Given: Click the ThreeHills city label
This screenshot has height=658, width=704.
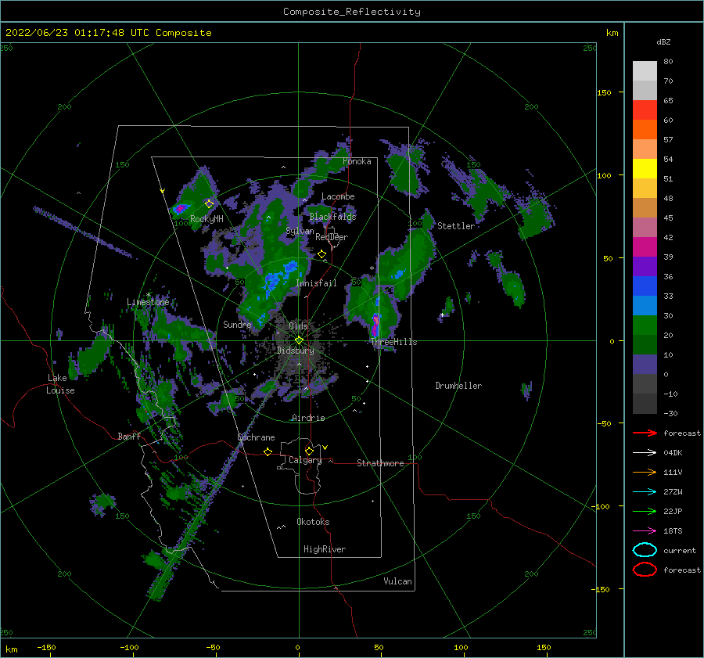Looking at the screenshot, I should [393, 342].
